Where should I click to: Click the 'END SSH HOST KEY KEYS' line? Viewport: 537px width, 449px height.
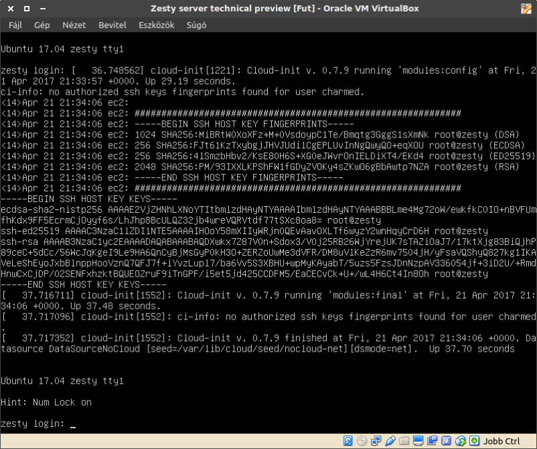pyautogui.click(x=83, y=285)
